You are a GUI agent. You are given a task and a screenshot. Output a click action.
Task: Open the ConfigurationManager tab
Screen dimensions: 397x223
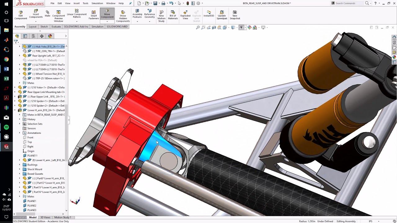click(x=33, y=36)
